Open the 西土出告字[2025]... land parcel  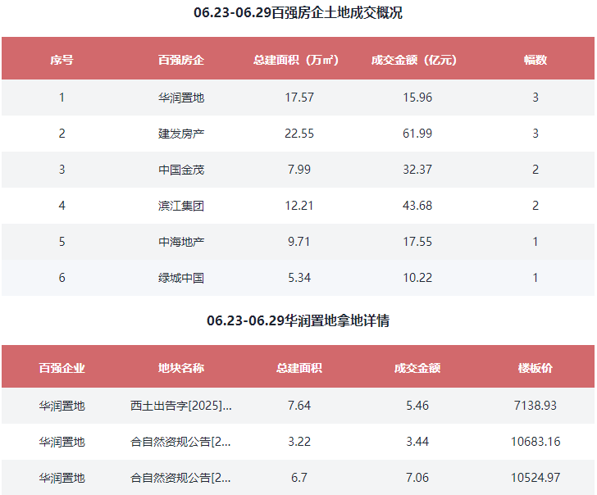point(181,406)
